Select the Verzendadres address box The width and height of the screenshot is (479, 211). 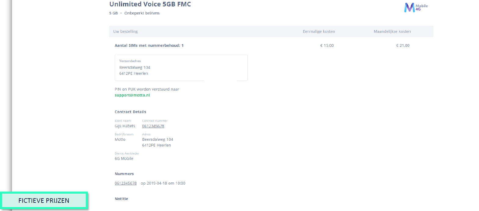[181, 67]
